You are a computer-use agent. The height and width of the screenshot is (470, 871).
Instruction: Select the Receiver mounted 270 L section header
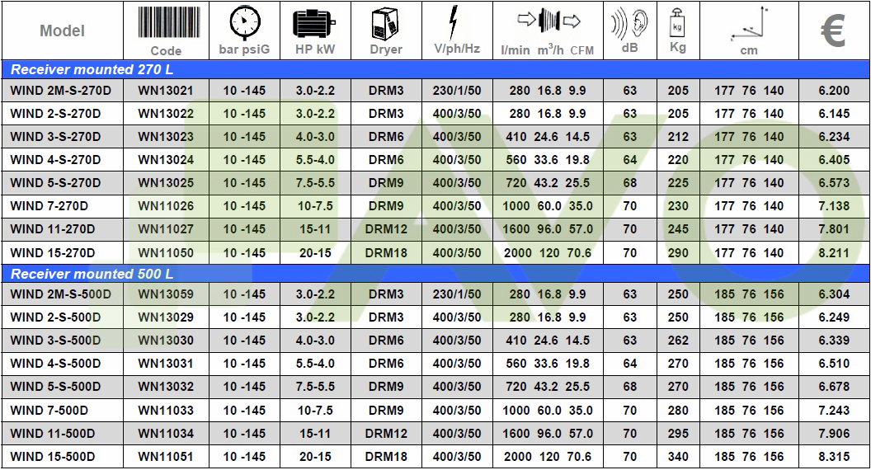click(91, 70)
